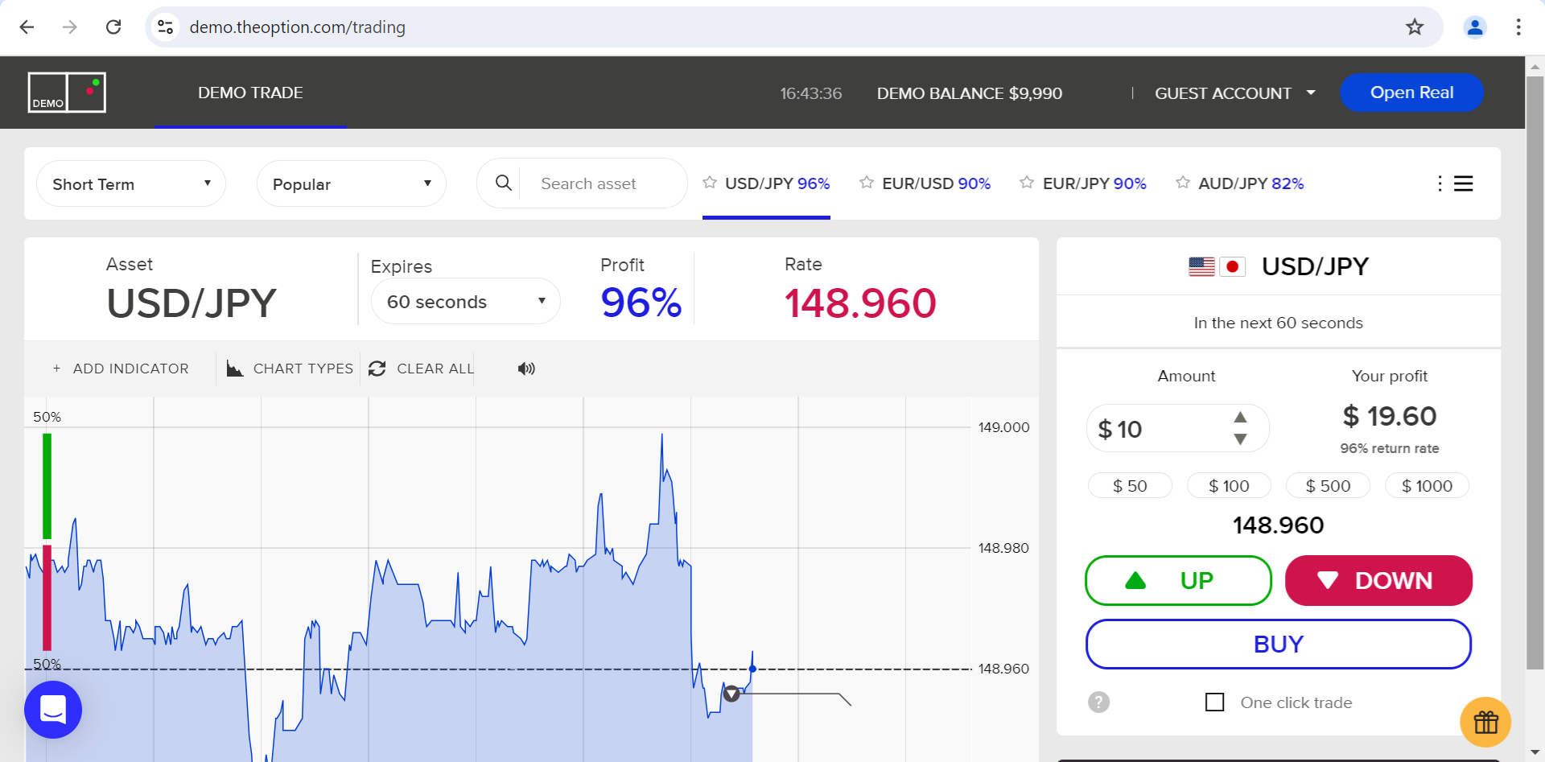Set amount to $ 500
Screen dimensions: 1545x762
(1328, 485)
